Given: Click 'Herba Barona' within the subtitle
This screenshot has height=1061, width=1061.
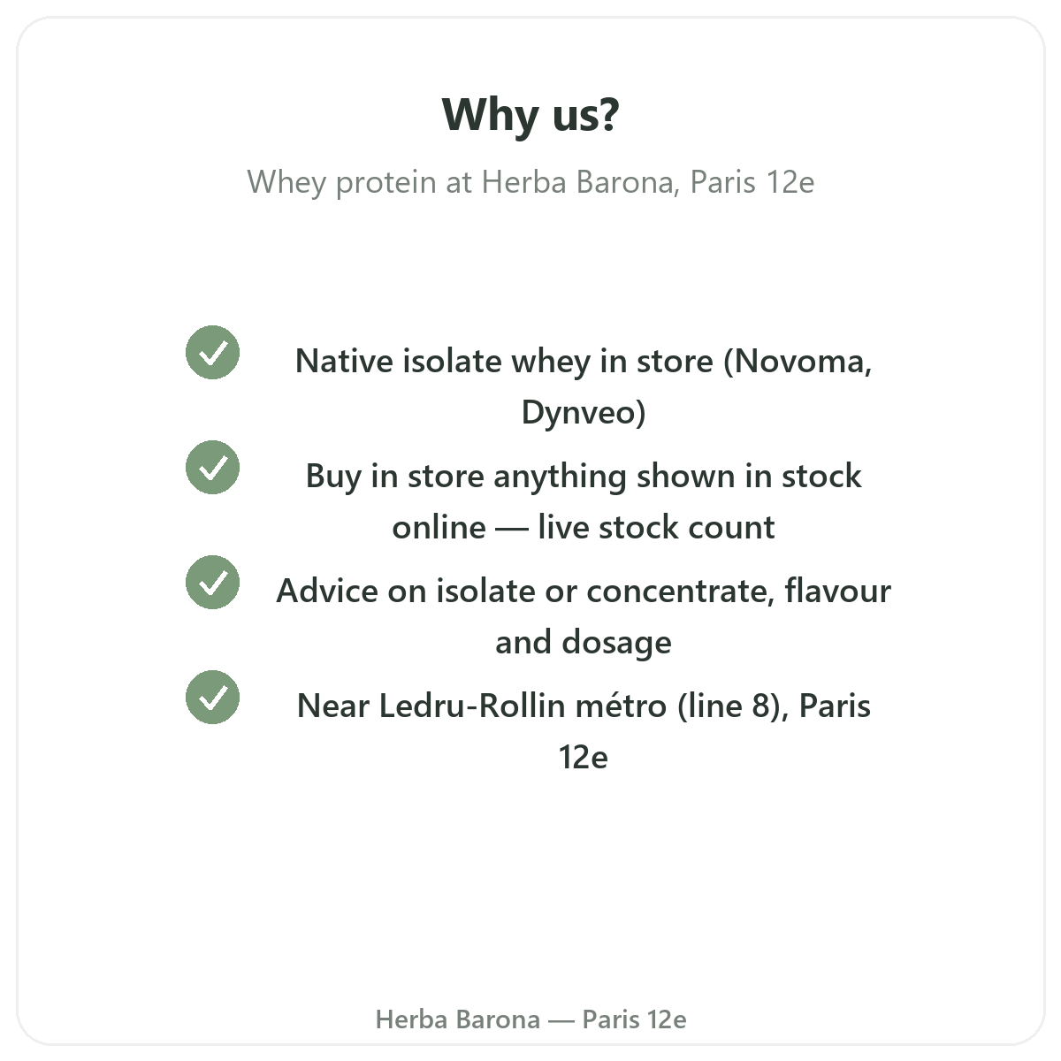Looking at the screenshot, I should tap(581, 182).
